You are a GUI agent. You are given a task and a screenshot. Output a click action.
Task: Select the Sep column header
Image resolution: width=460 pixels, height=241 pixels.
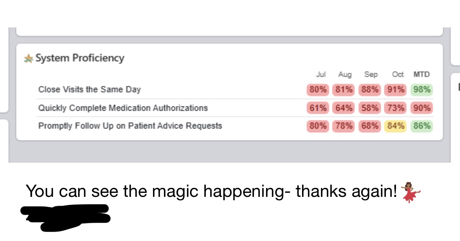click(371, 74)
